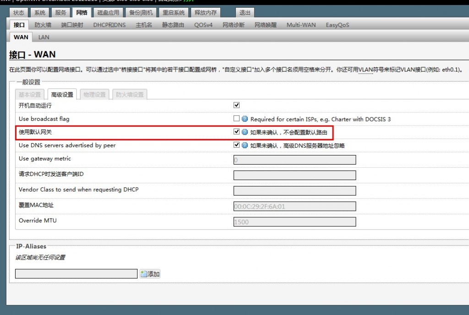
Task: Click the IP-Aliases name input field
Action: 76,274
